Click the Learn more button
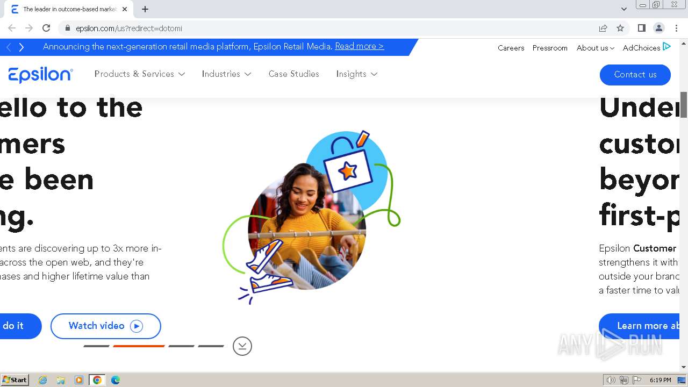Image resolution: width=688 pixels, height=387 pixels. (x=639, y=326)
